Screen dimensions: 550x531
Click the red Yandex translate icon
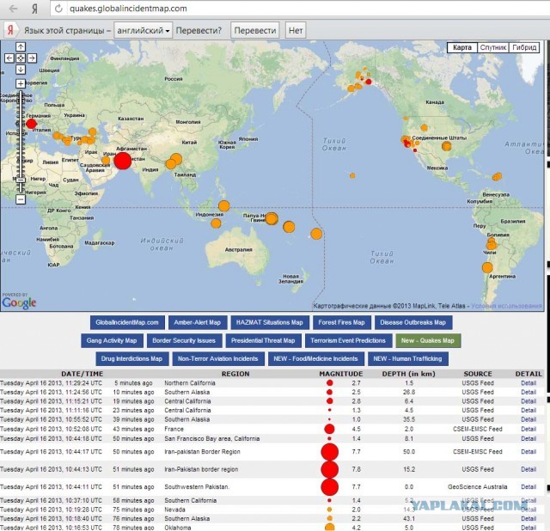pos(10,31)
